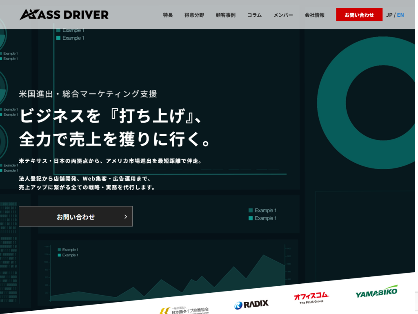The height and width of the screenshot is (314, 418).
Task: Click the large teal donut chart graphic
Action: [367, 96]
